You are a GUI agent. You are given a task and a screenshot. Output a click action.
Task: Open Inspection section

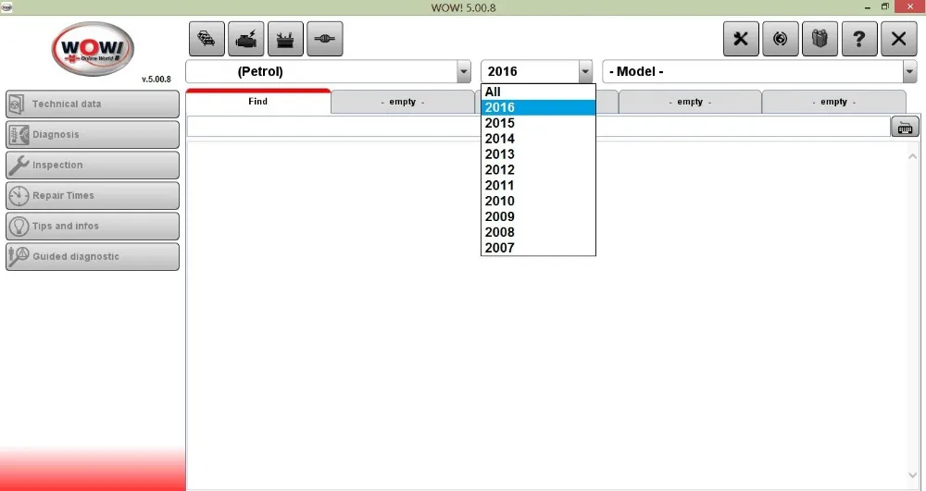point(93,165)
